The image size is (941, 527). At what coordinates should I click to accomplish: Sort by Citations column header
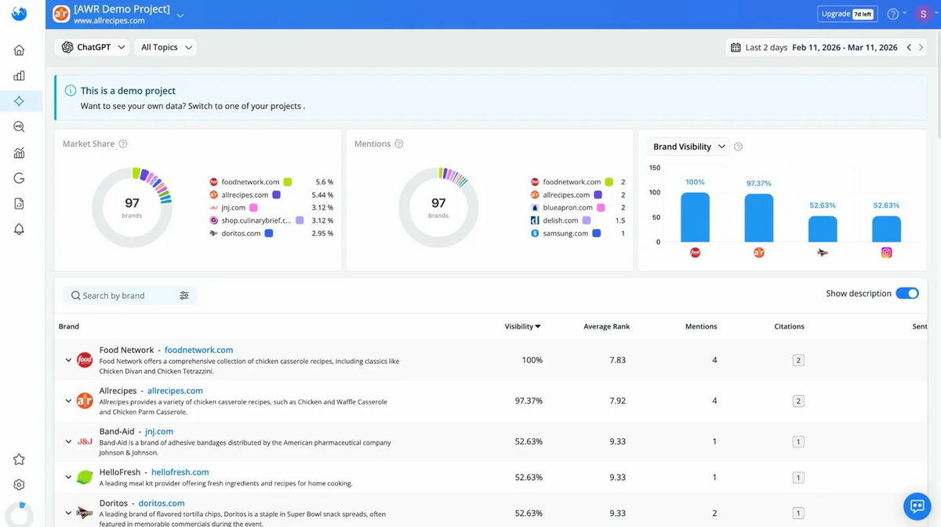point(789,326)
